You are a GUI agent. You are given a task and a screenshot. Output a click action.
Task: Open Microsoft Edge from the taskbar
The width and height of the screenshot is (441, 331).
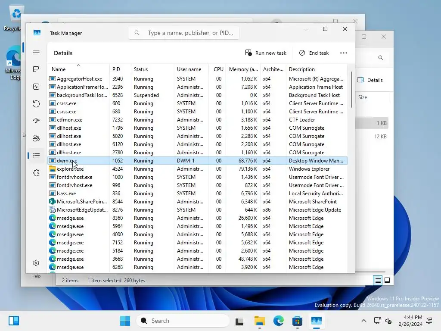pyautogui.click(x=279, y=321)
